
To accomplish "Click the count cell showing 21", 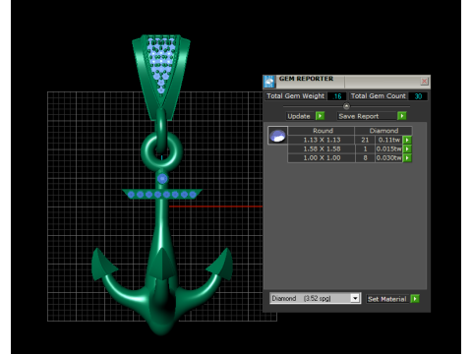I will 365,140.
